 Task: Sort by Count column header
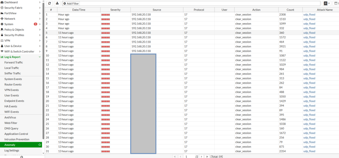coord(290,10)
